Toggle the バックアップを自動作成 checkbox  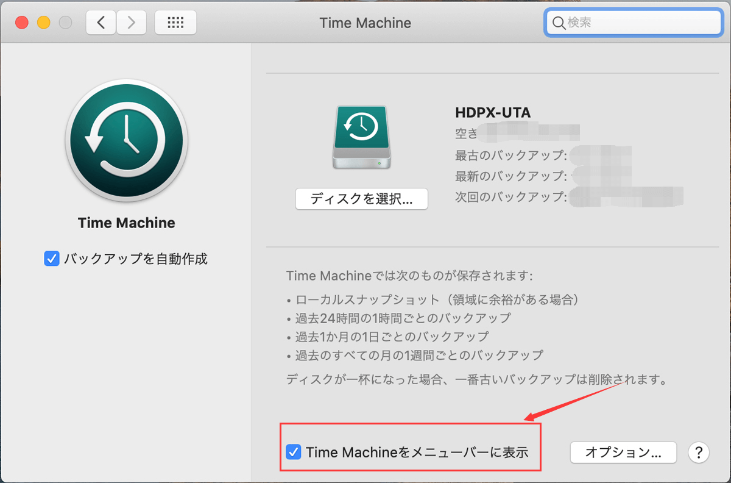click(51, 259)
